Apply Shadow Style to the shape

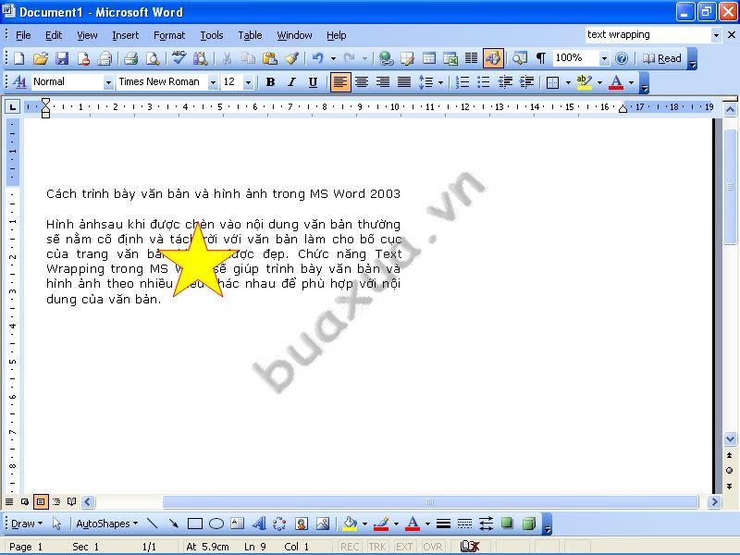[507, 524]
